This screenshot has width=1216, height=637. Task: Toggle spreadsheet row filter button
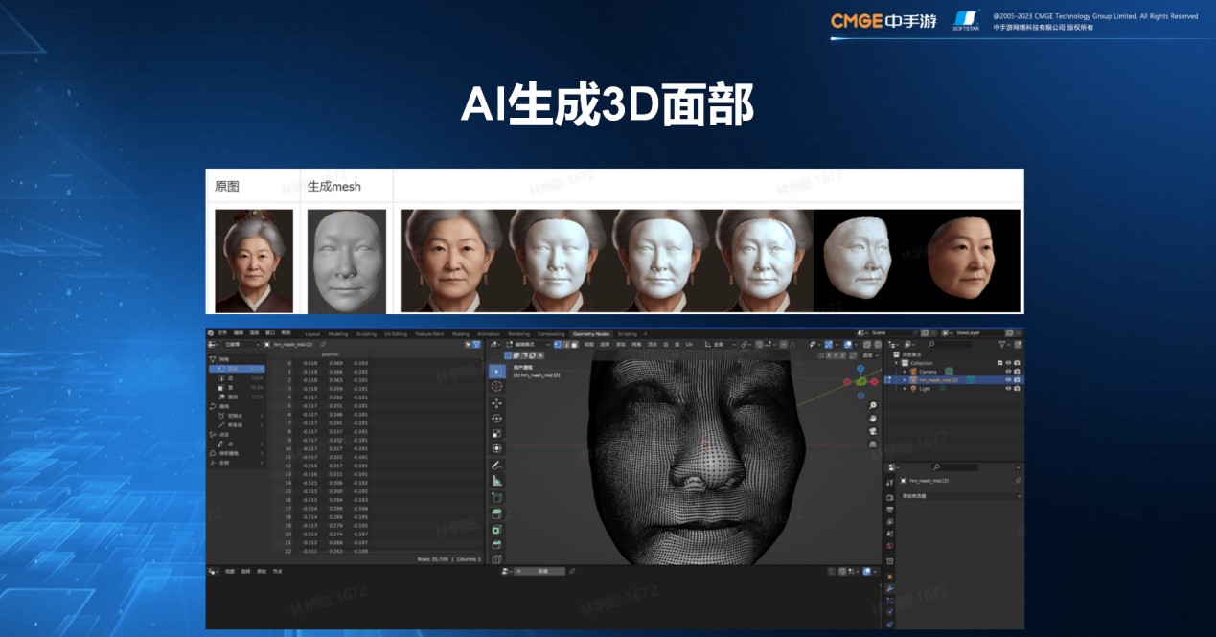point(476,345)
